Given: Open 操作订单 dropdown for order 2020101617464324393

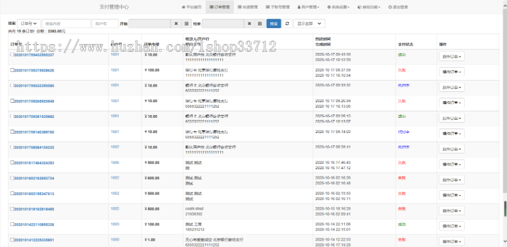Looking at the screenshot, I should tap(451, 165).
